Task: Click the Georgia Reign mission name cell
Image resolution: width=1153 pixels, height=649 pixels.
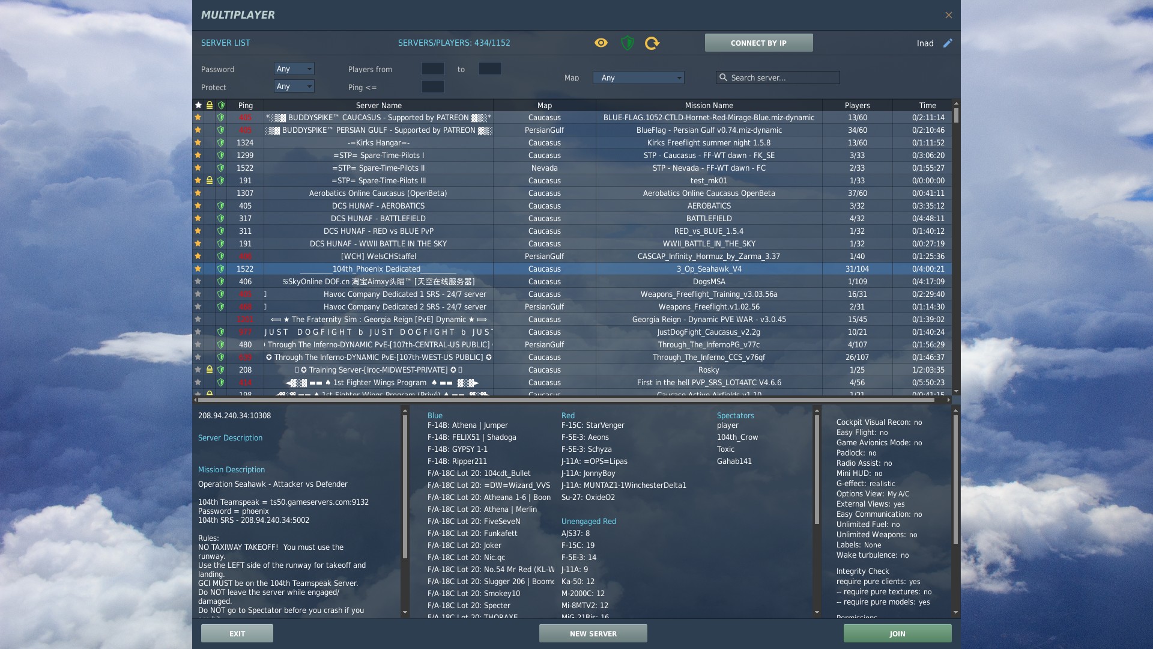Action: (x=709, y=319)
